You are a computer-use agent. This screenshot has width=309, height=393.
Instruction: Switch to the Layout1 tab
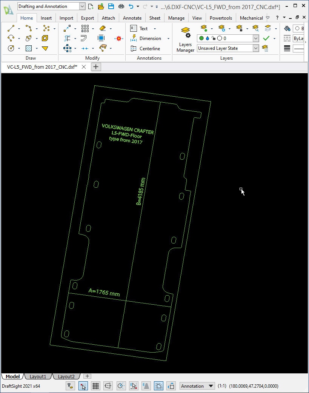coord(38,376)
